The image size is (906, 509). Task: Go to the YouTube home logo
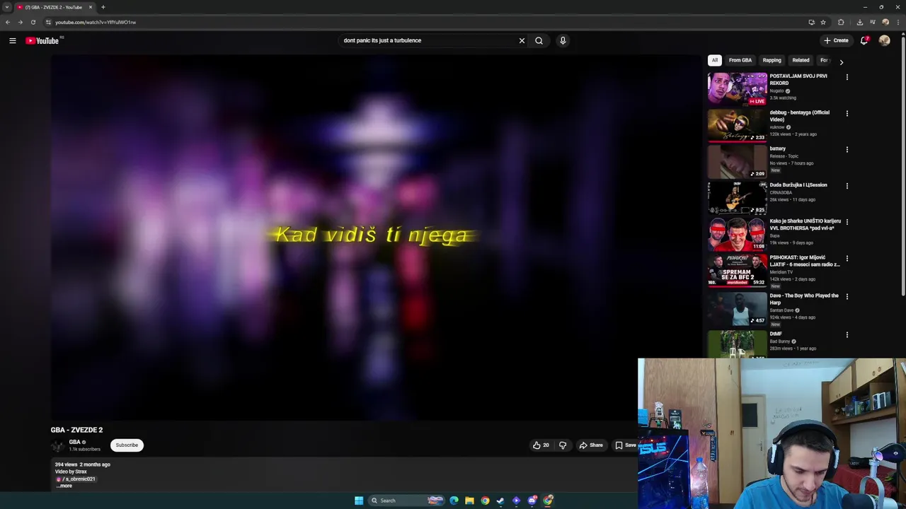[x=42, y=40]
